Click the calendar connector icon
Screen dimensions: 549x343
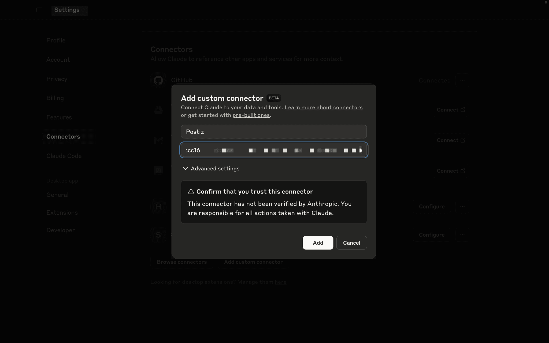coord(158,171)
